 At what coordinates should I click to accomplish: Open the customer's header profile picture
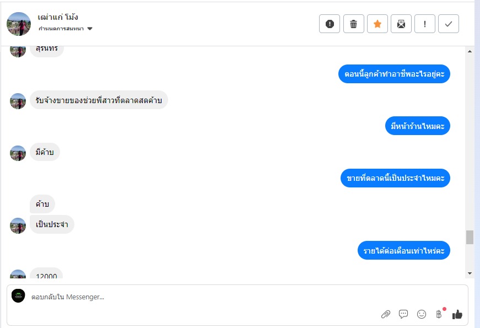19,24
